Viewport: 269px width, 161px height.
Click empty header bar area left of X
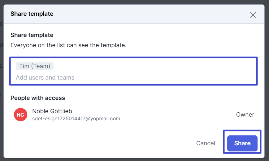point(155,14)
